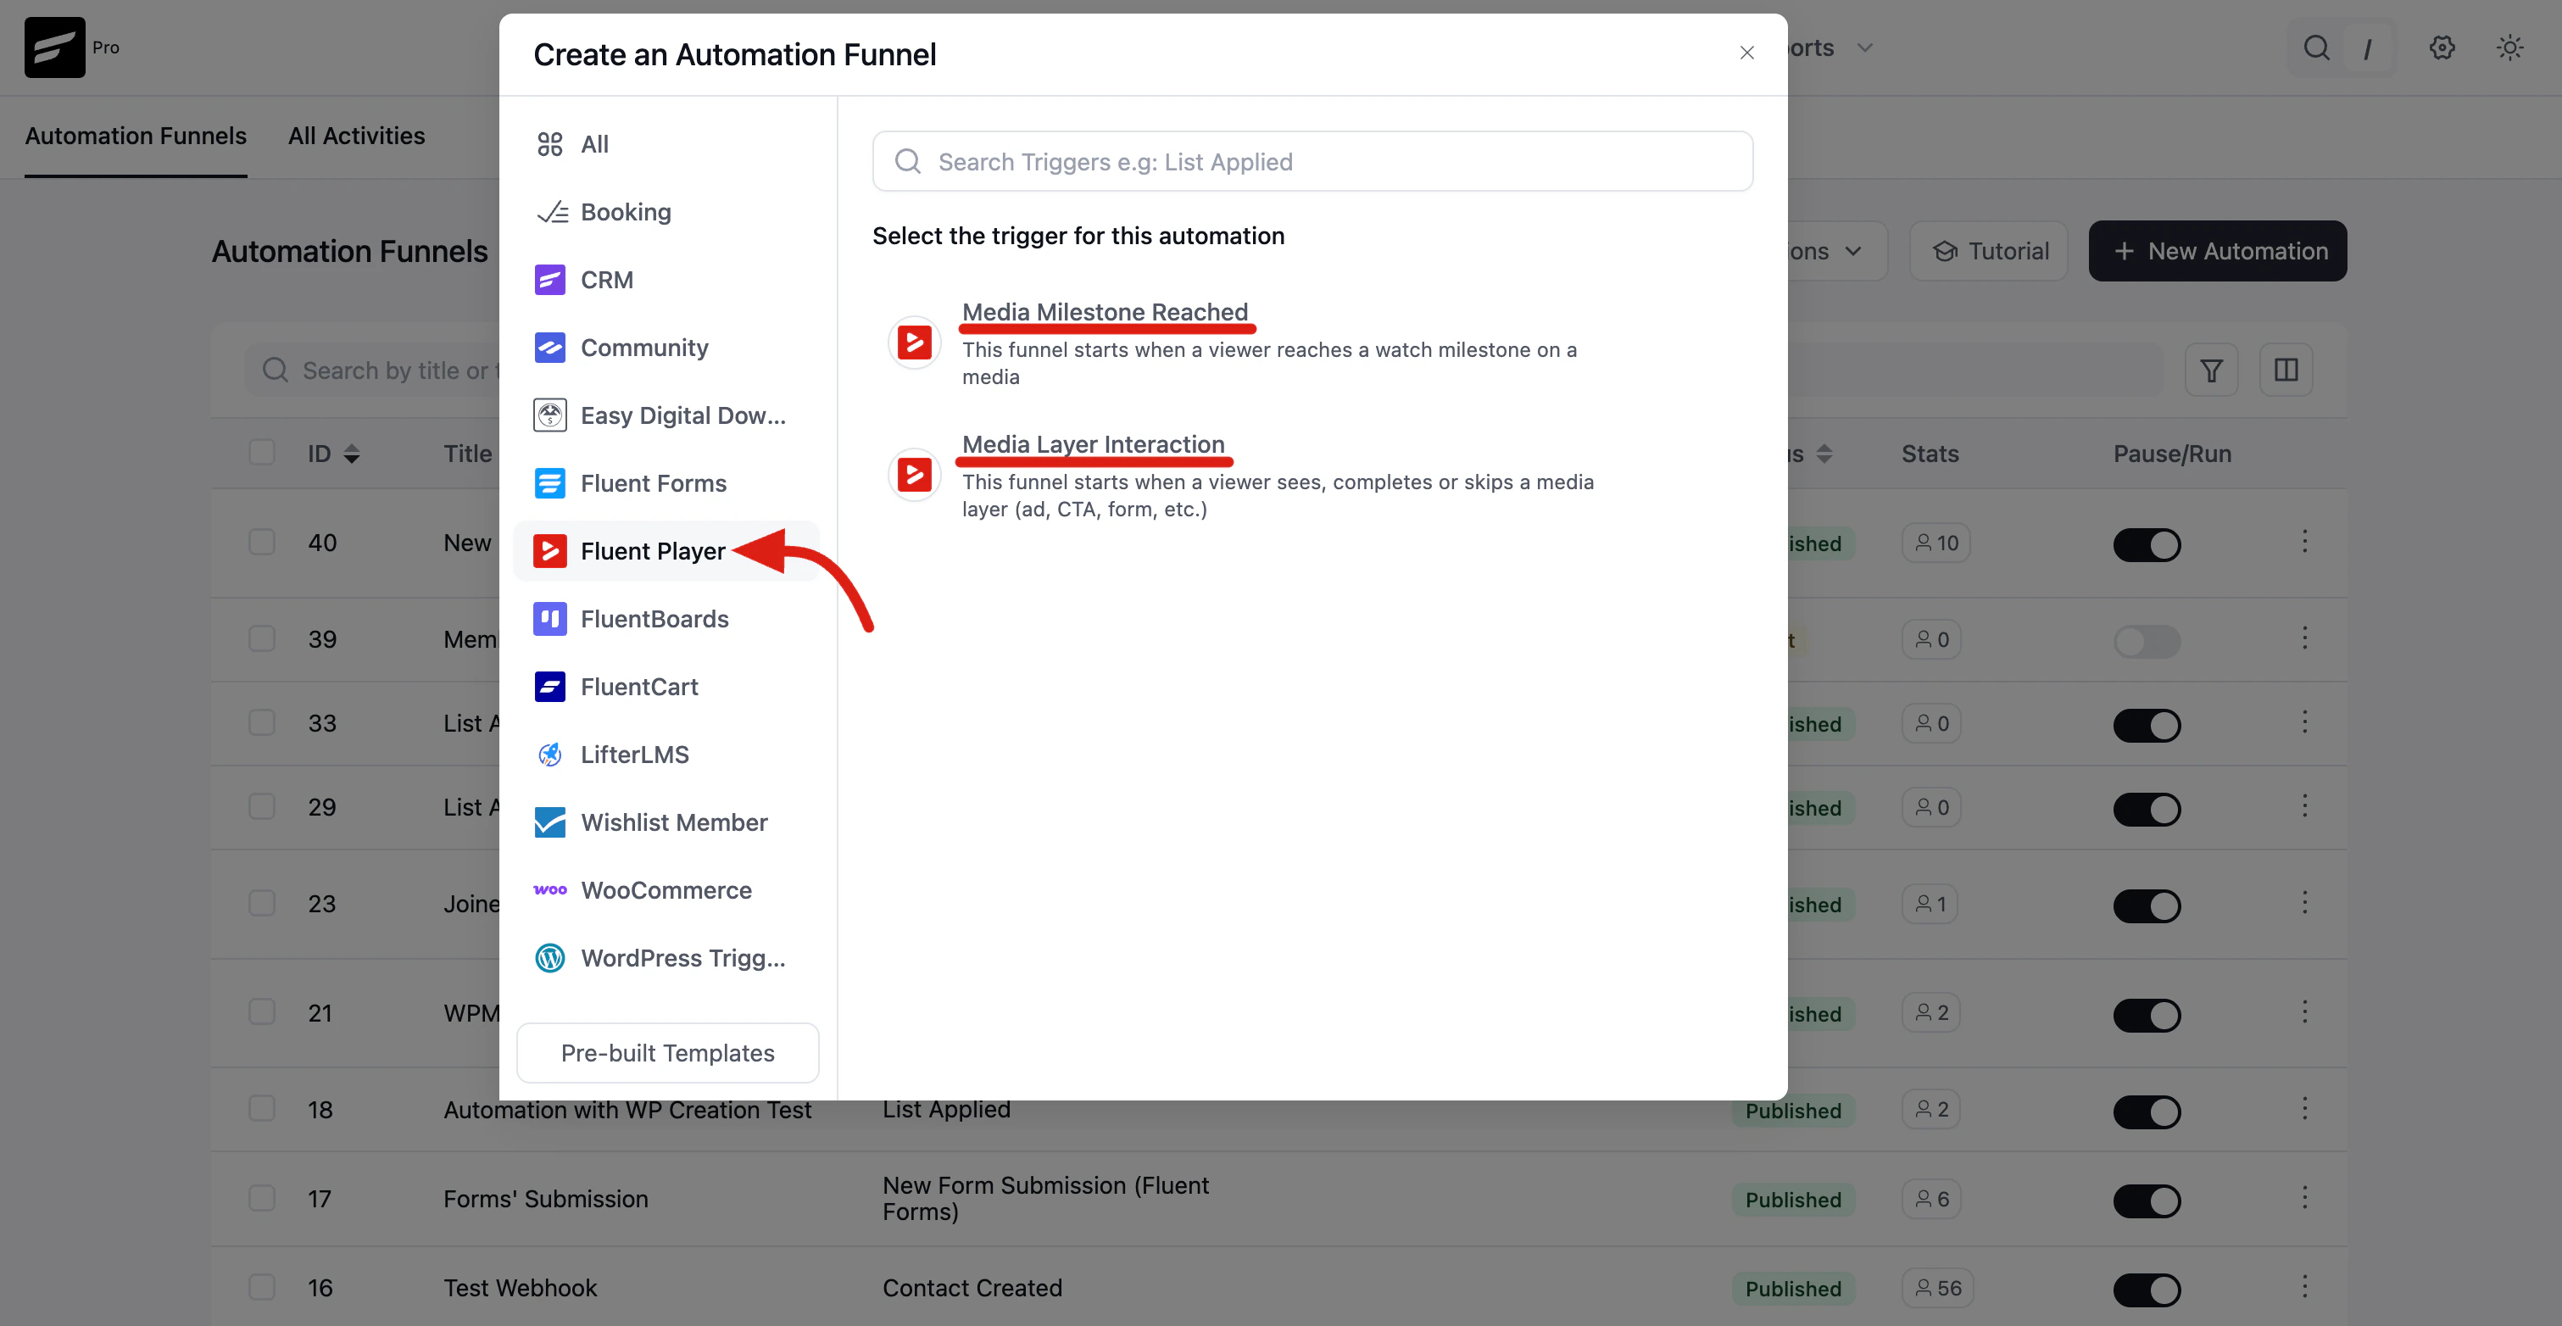
Task: Open Easy Digital Downloads triggers
Action: pos(666,415)
